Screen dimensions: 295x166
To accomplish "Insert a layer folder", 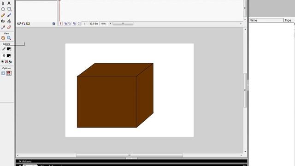I will pyautogui.click(x=28, y=24).
